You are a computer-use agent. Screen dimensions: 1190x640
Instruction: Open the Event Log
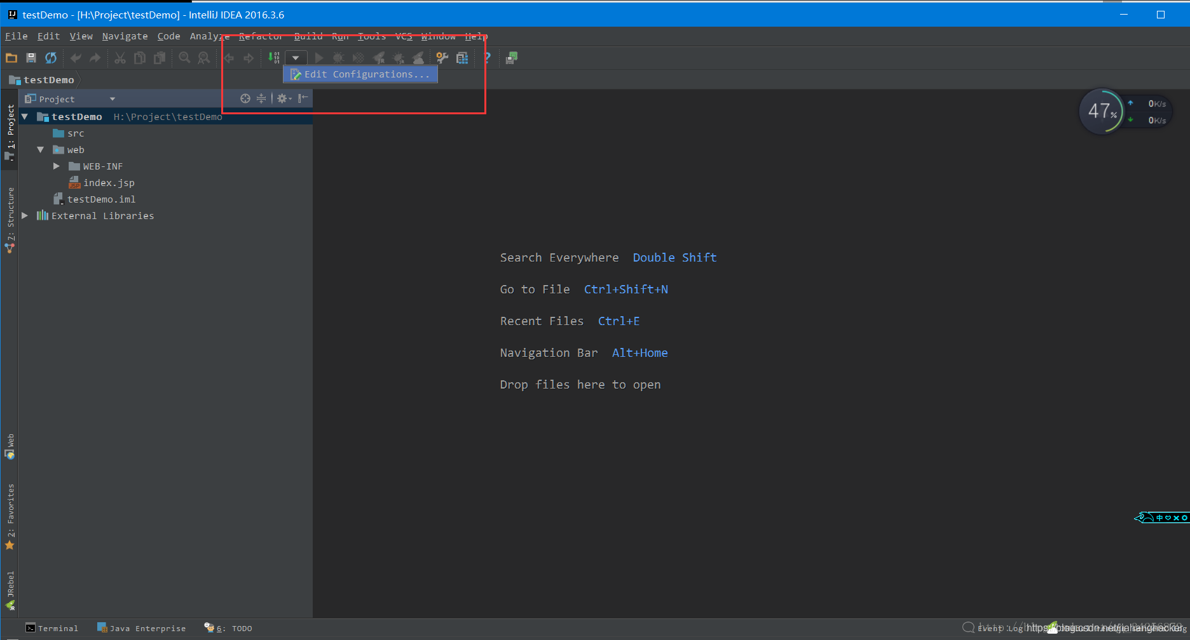994,629
